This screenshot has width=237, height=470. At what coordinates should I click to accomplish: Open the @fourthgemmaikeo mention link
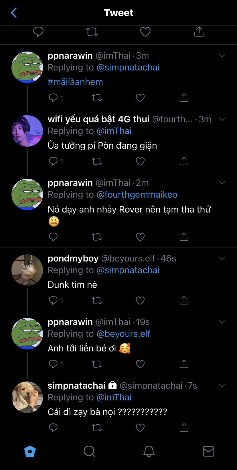137,195
